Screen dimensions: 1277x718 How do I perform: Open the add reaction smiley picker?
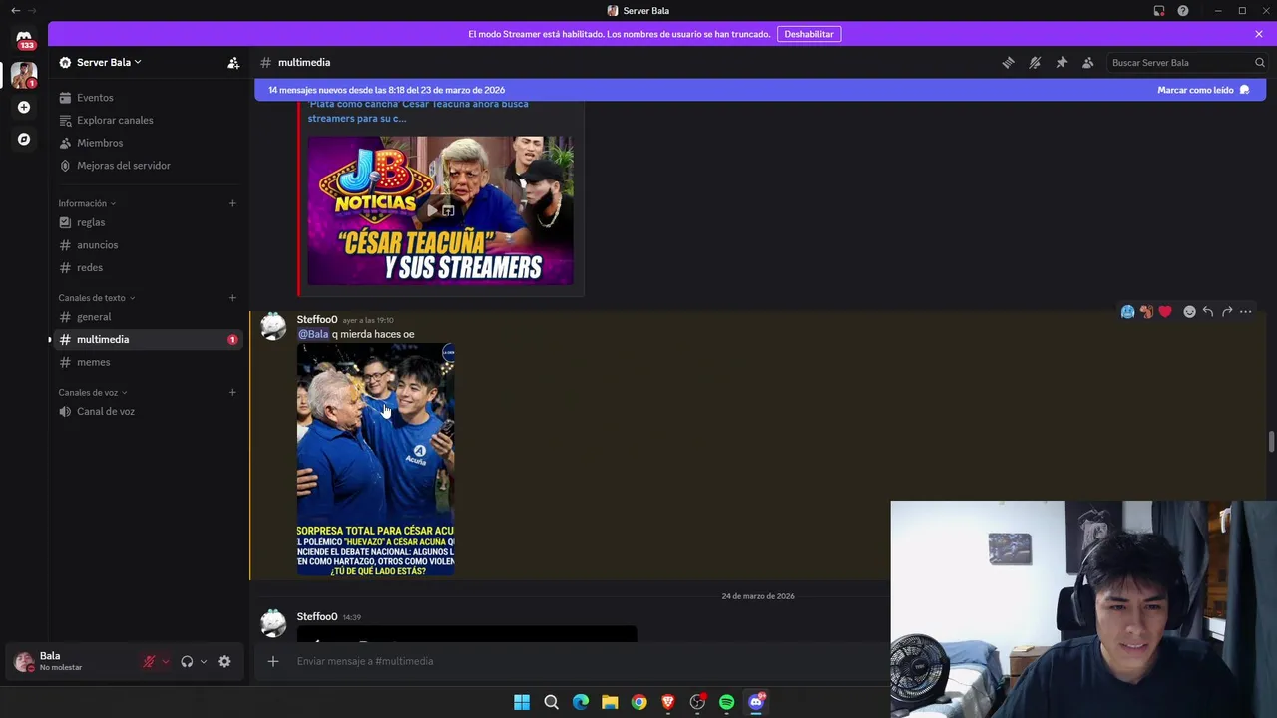tap(1189, 312)
